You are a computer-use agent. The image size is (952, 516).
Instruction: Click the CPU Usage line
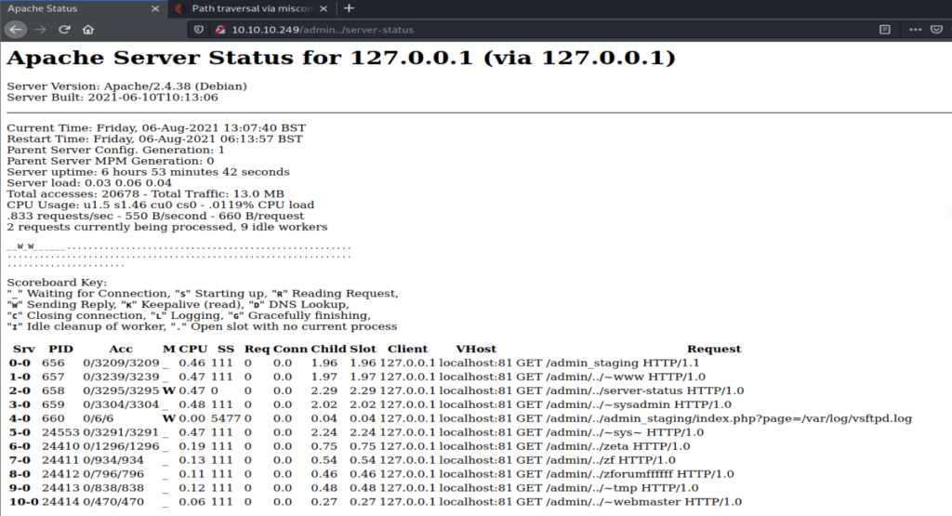(x=160, y=205)
